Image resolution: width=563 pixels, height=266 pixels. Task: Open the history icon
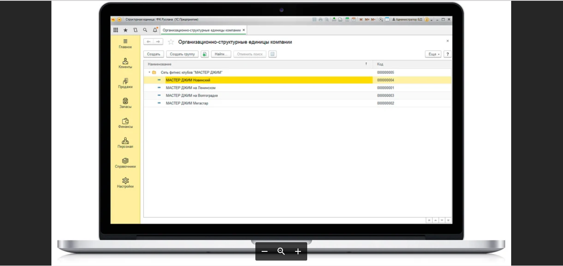(135, 30)
